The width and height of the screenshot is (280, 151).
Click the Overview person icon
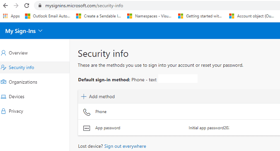coord(3,53)
